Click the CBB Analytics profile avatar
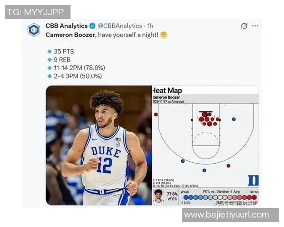284x227 pixels. click(34, 30)
